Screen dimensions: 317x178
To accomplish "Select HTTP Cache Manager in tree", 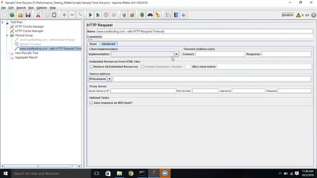I will point(29,31).
